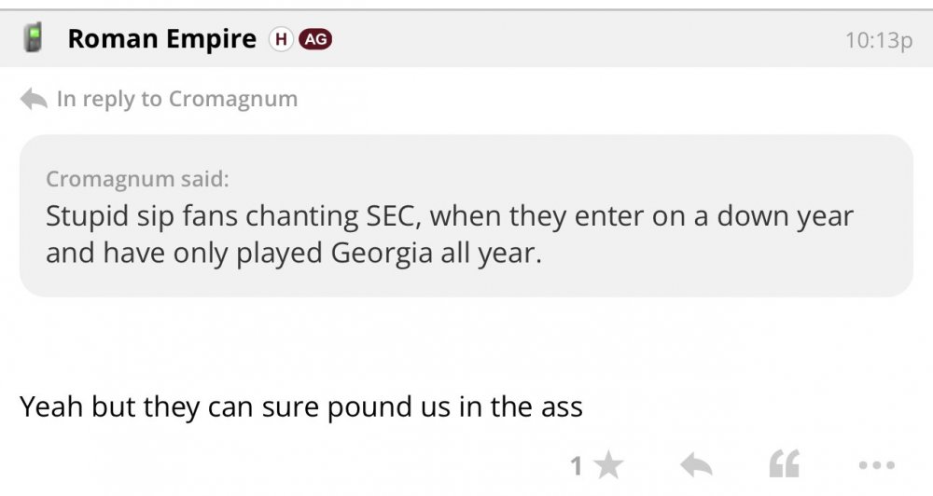Screen dimensions: 933x496
Task: Click the reply text starting 'Yeah but they'
Action: (x=300, y=406)
